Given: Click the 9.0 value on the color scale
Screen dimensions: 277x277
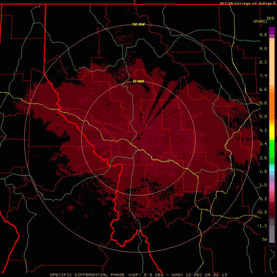Looking at the screenshot, I should coord(263,48).
